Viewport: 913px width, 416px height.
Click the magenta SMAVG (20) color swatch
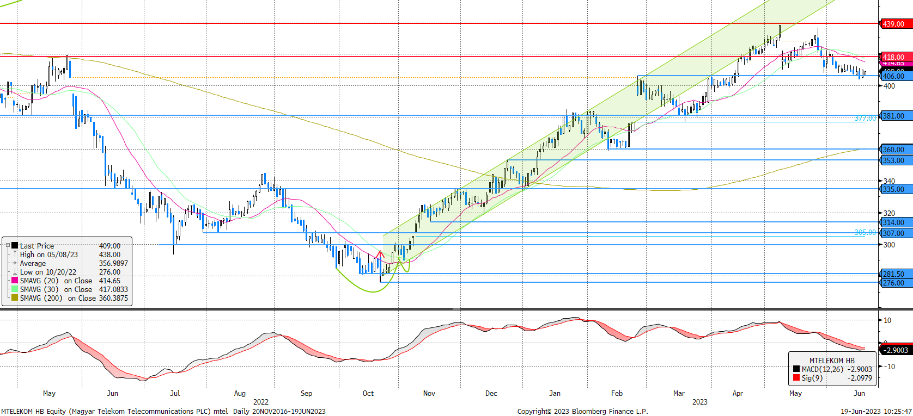15,281
